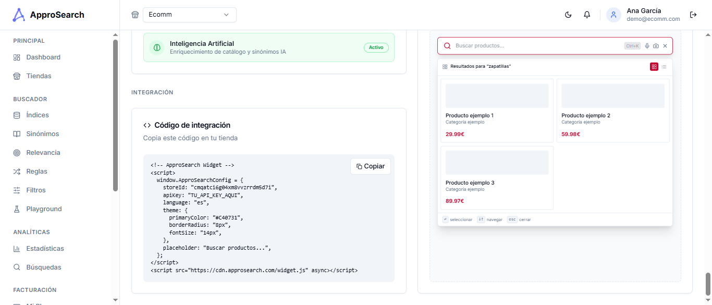Click the primaryColor "#C40731" code line
Viewport: 712px width, 305px height.
pyautogui.click(x=206, y=217)
